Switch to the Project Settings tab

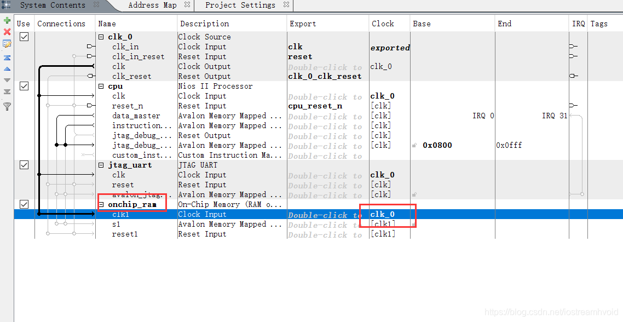tap(240, 5)
